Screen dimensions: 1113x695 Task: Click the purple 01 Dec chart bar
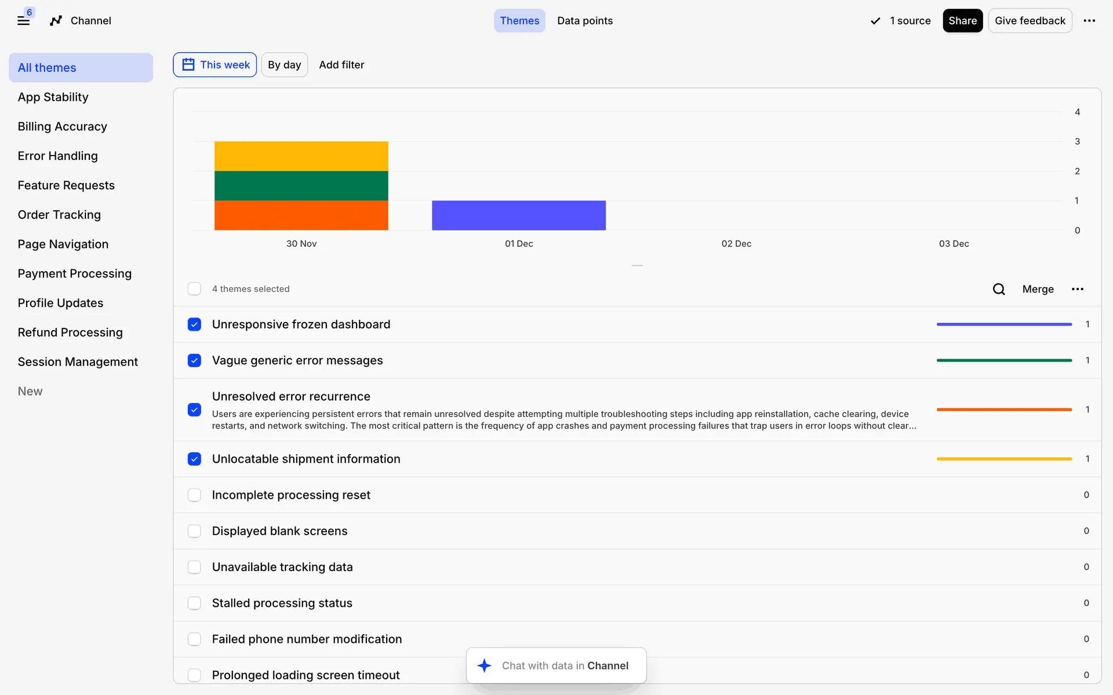(x=519, y=215)
